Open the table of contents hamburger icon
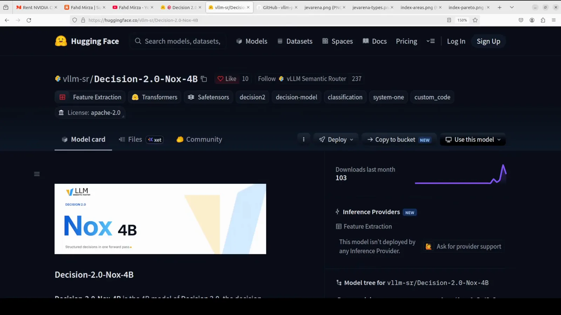Viewport: 561px width, 315px height. (x=37, y=174)
